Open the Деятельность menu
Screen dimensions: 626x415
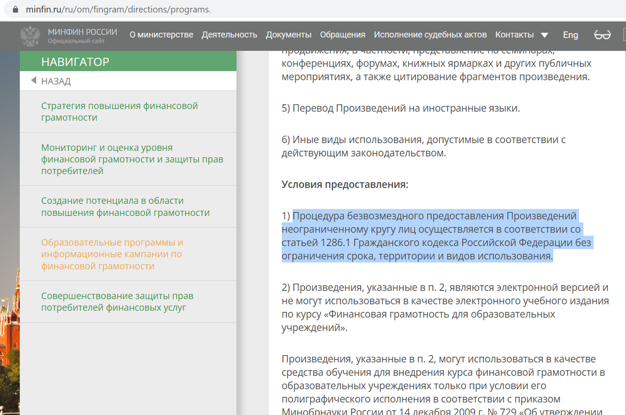pyautogui.click(x=230, y=35)
